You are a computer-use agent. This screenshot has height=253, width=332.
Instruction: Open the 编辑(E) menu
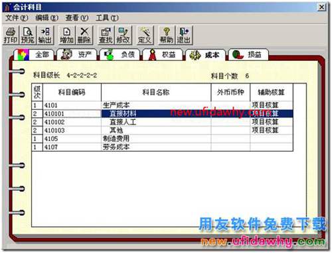(x=46, y=18)
